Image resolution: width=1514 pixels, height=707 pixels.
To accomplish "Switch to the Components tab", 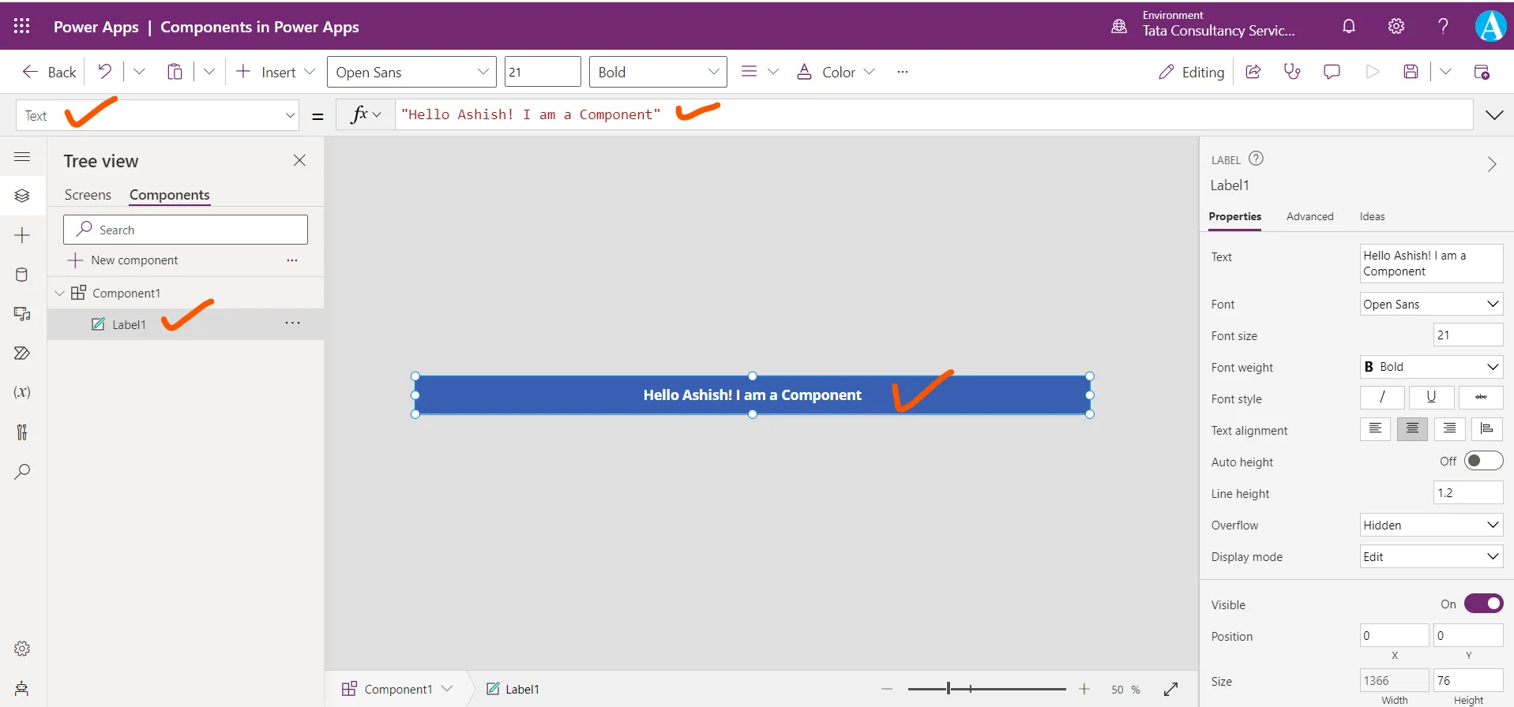I will pyautogui.click(x=170, y=195).
